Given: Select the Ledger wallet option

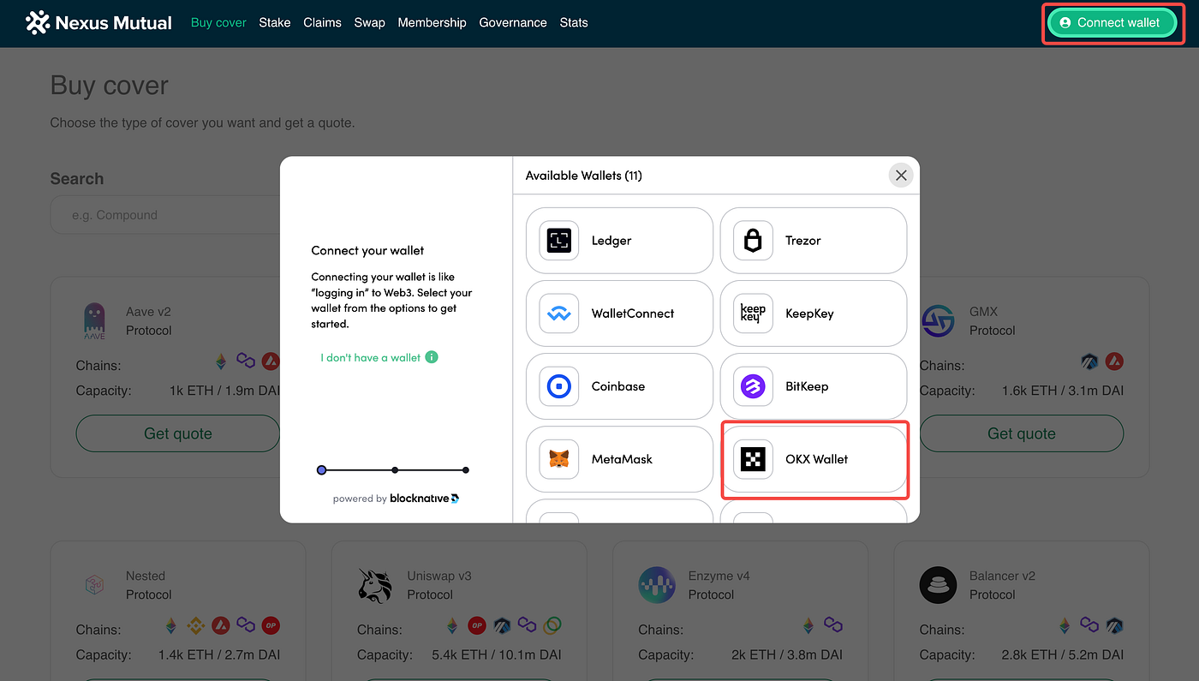Looking at the screenshot, I should [619, 241].
